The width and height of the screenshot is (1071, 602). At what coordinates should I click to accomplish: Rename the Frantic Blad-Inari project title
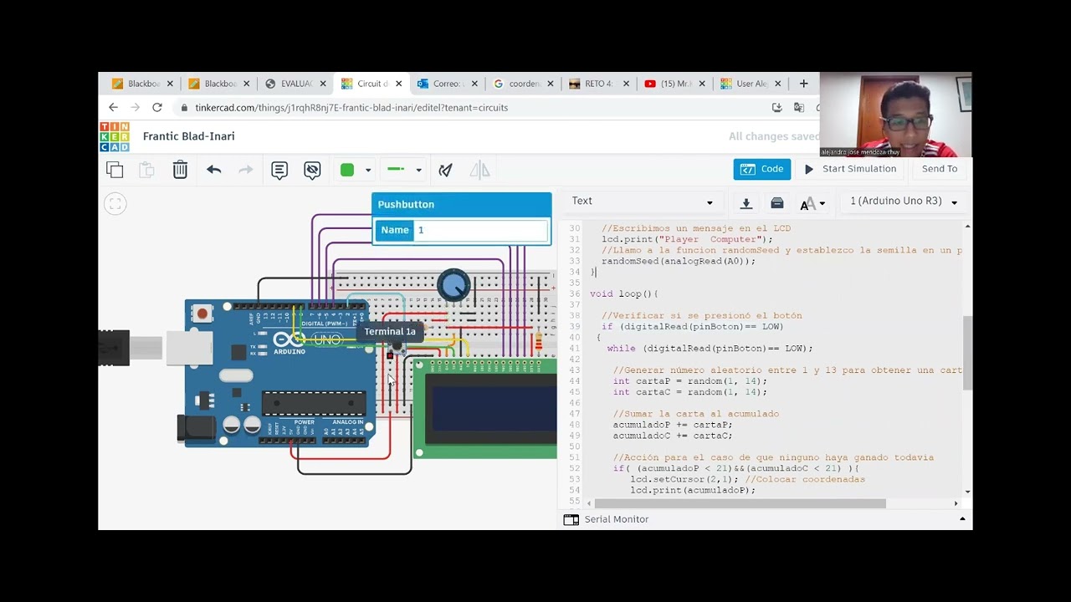[189, 136]
